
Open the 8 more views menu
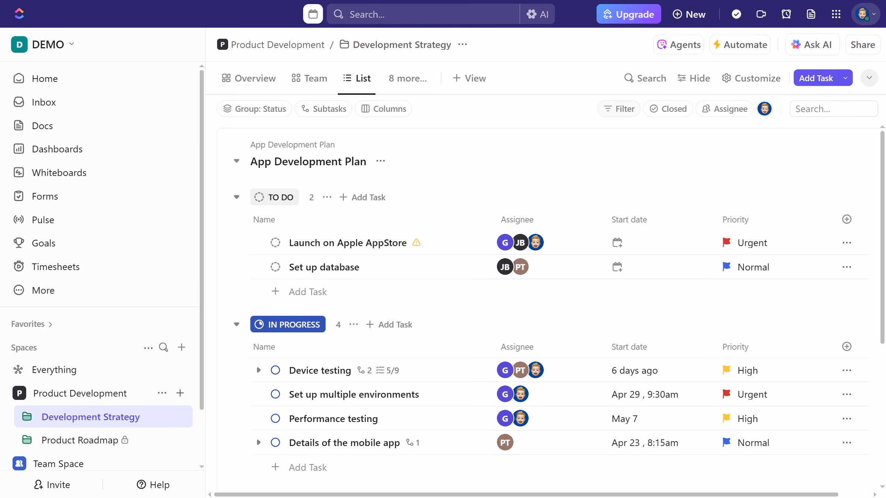coord(408,78)
